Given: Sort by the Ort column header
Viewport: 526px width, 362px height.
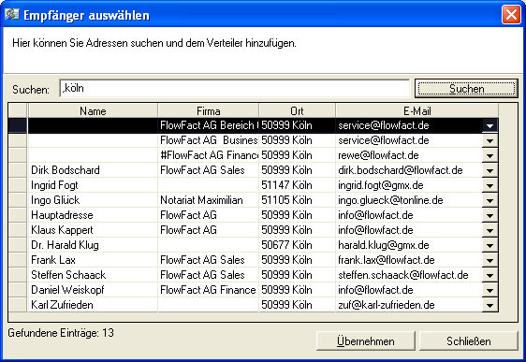Looking at the screenshot, I should tap(297, 110).
